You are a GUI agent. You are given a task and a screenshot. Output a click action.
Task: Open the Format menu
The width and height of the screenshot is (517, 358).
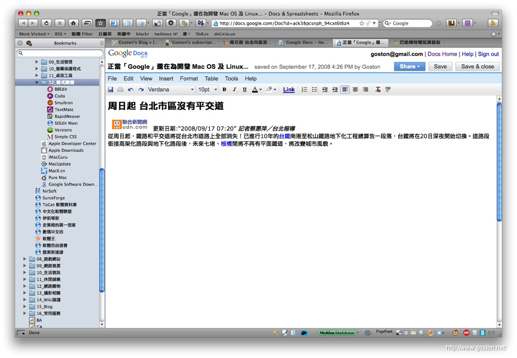pyautogui.click(x=189, y=78)
